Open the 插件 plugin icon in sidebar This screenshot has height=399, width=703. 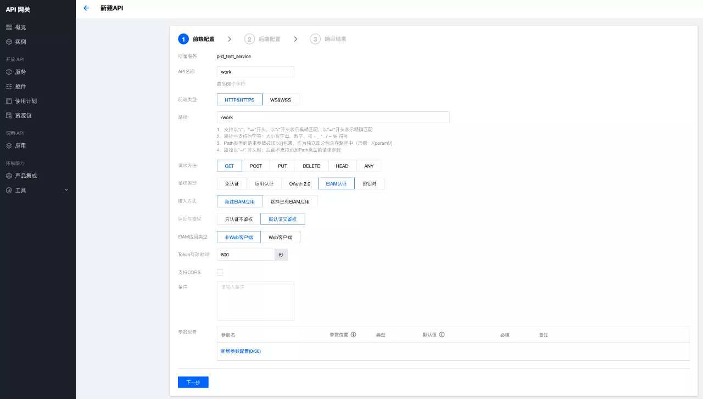(9, 87)
